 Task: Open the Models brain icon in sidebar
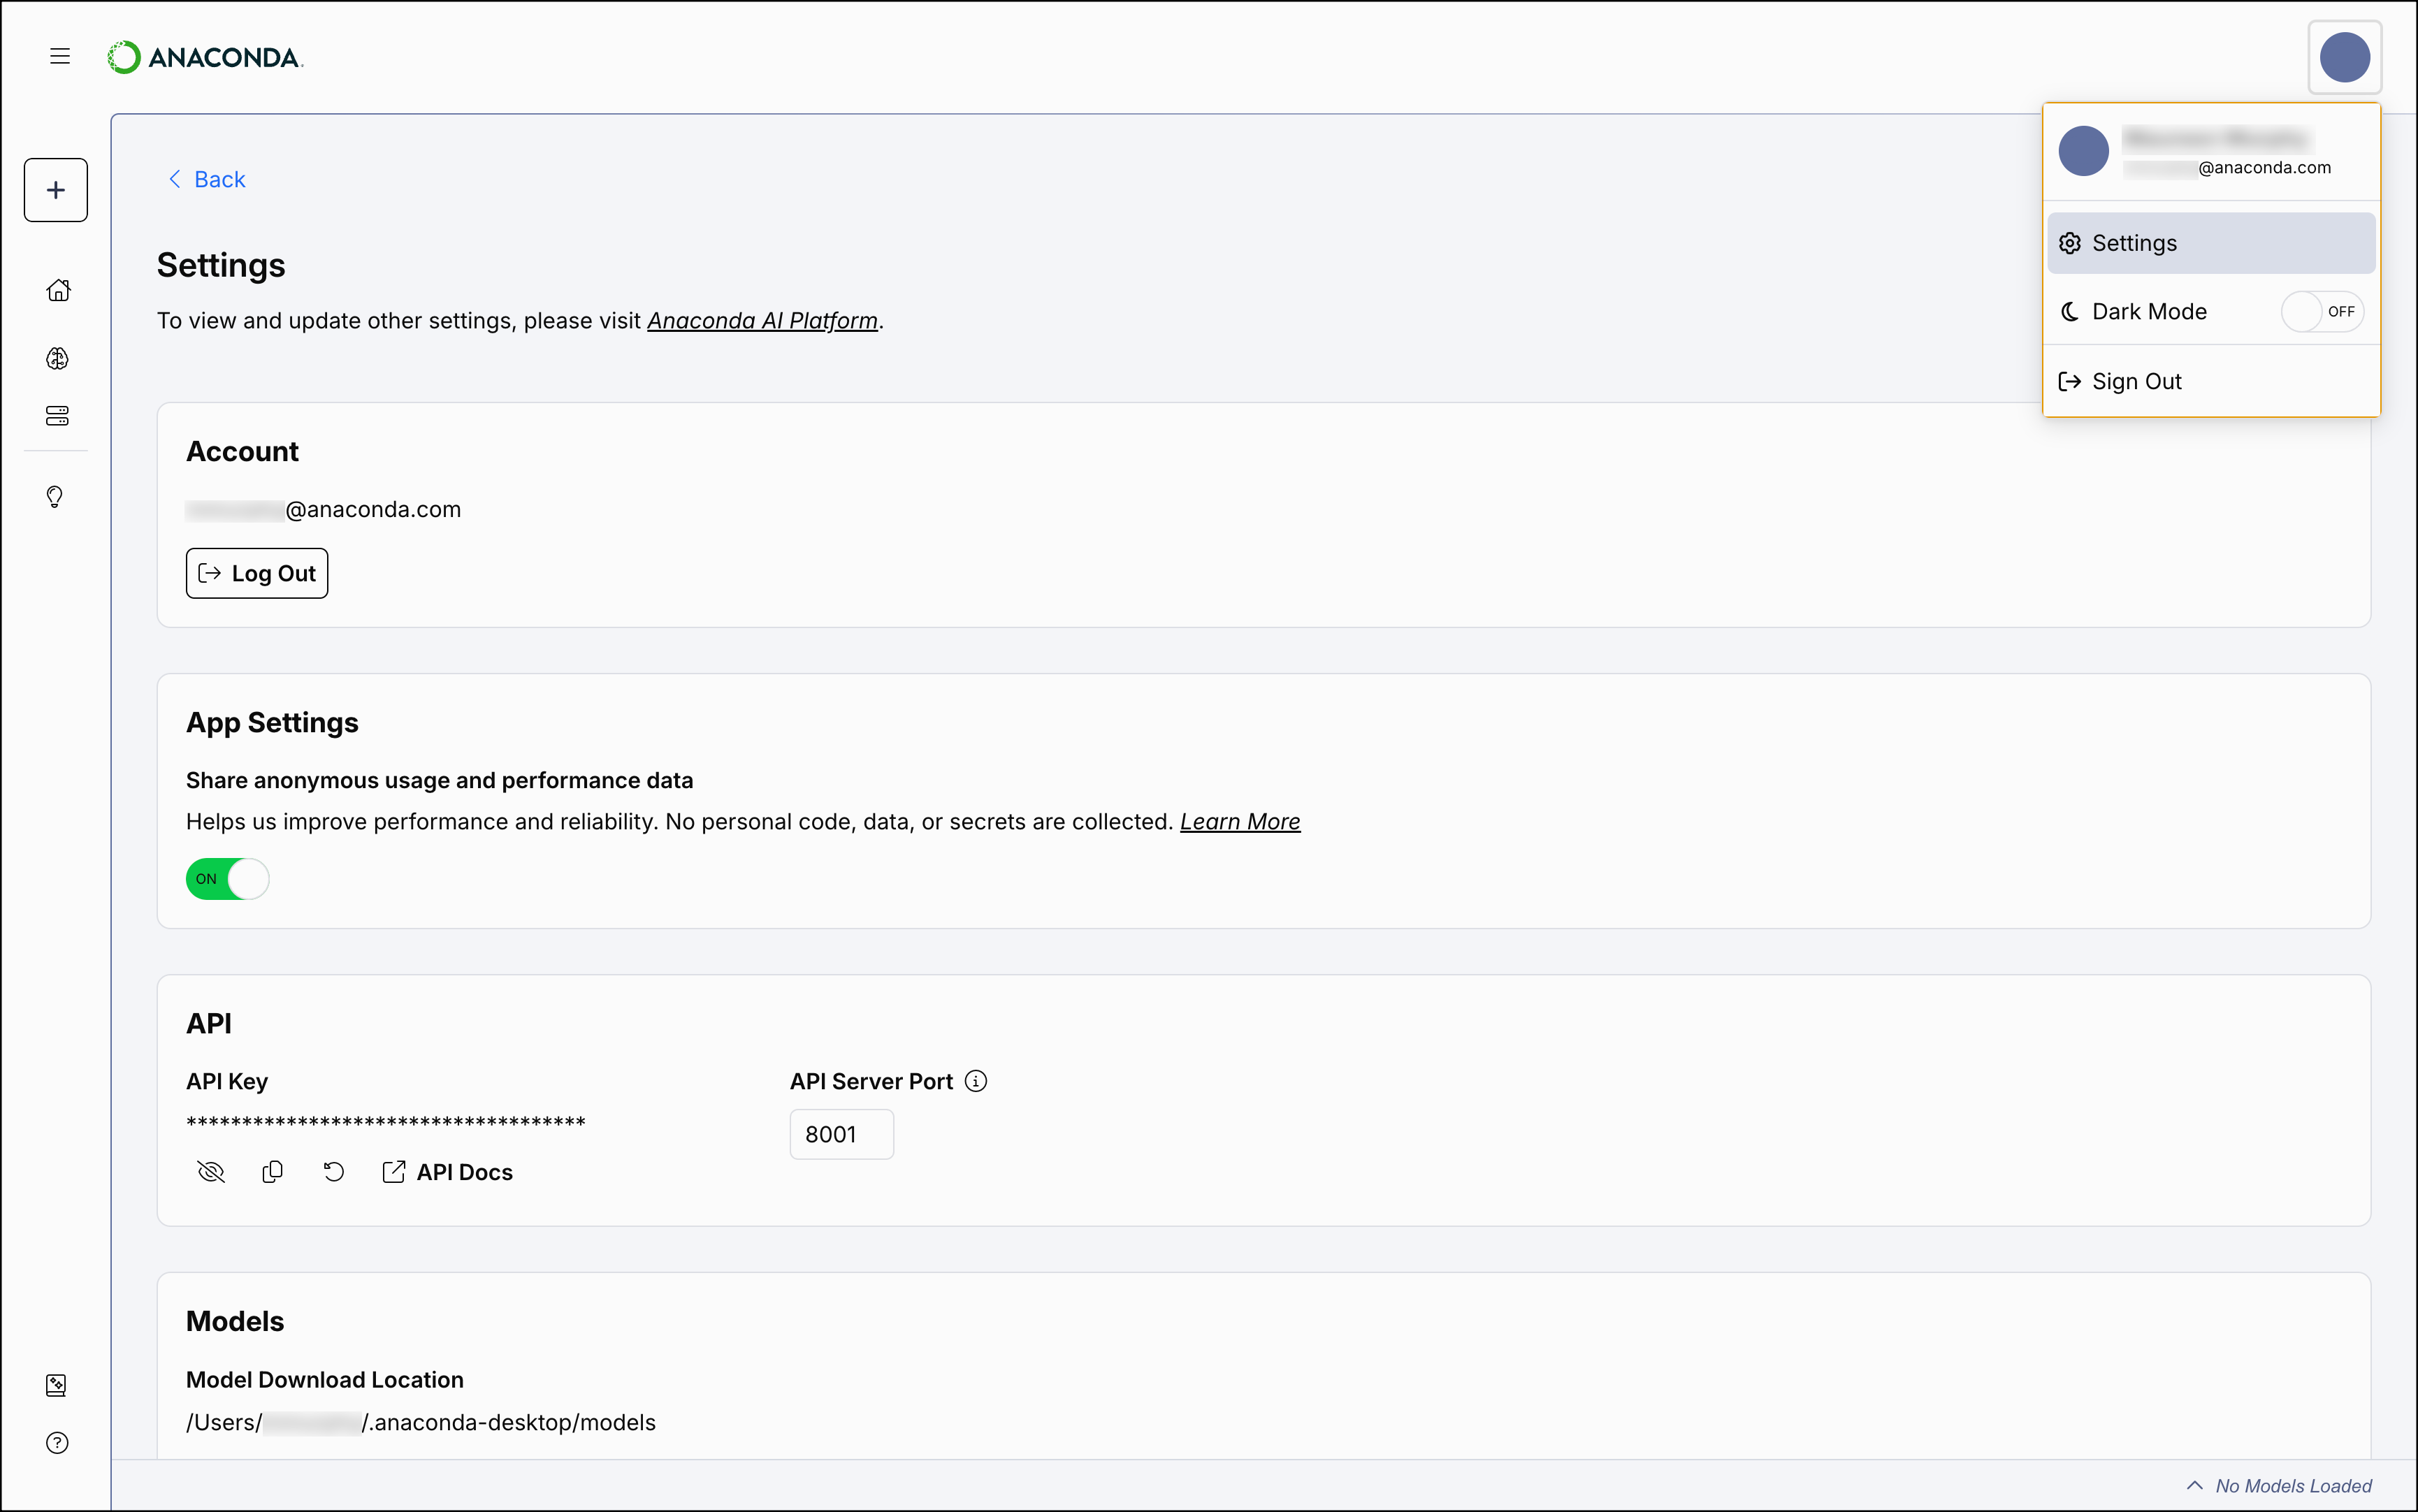pyautogui.click(x=57, y=358)
